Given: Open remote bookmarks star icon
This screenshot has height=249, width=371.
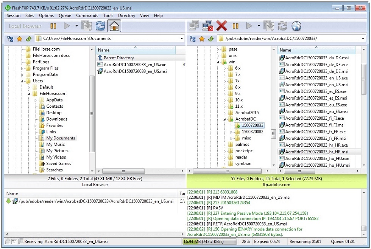Looking at the screenshot, I should coord(202,39).
